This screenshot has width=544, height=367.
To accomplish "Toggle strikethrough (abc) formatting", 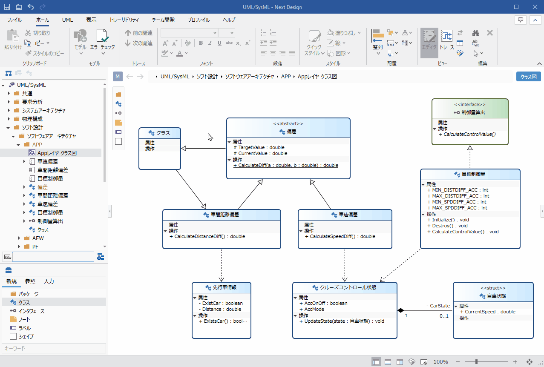I will point(229,43).
